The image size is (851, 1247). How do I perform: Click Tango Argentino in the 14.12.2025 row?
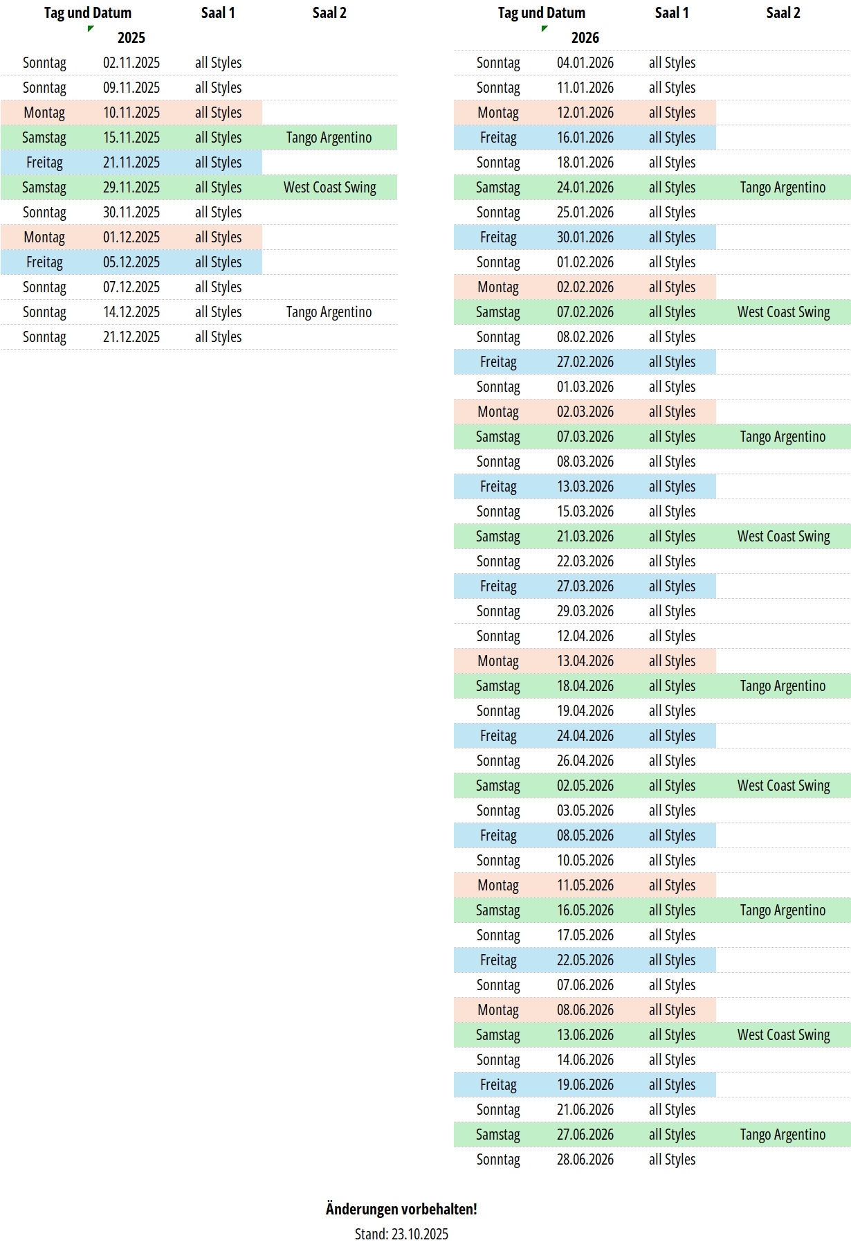(329, 312)
